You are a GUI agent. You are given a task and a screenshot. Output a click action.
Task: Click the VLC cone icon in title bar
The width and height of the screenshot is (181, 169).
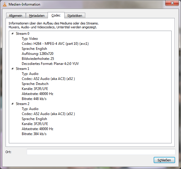point(4,4)
